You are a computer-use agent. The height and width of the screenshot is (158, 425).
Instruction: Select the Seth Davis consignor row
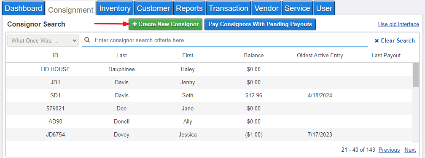[x=209, y=95]
